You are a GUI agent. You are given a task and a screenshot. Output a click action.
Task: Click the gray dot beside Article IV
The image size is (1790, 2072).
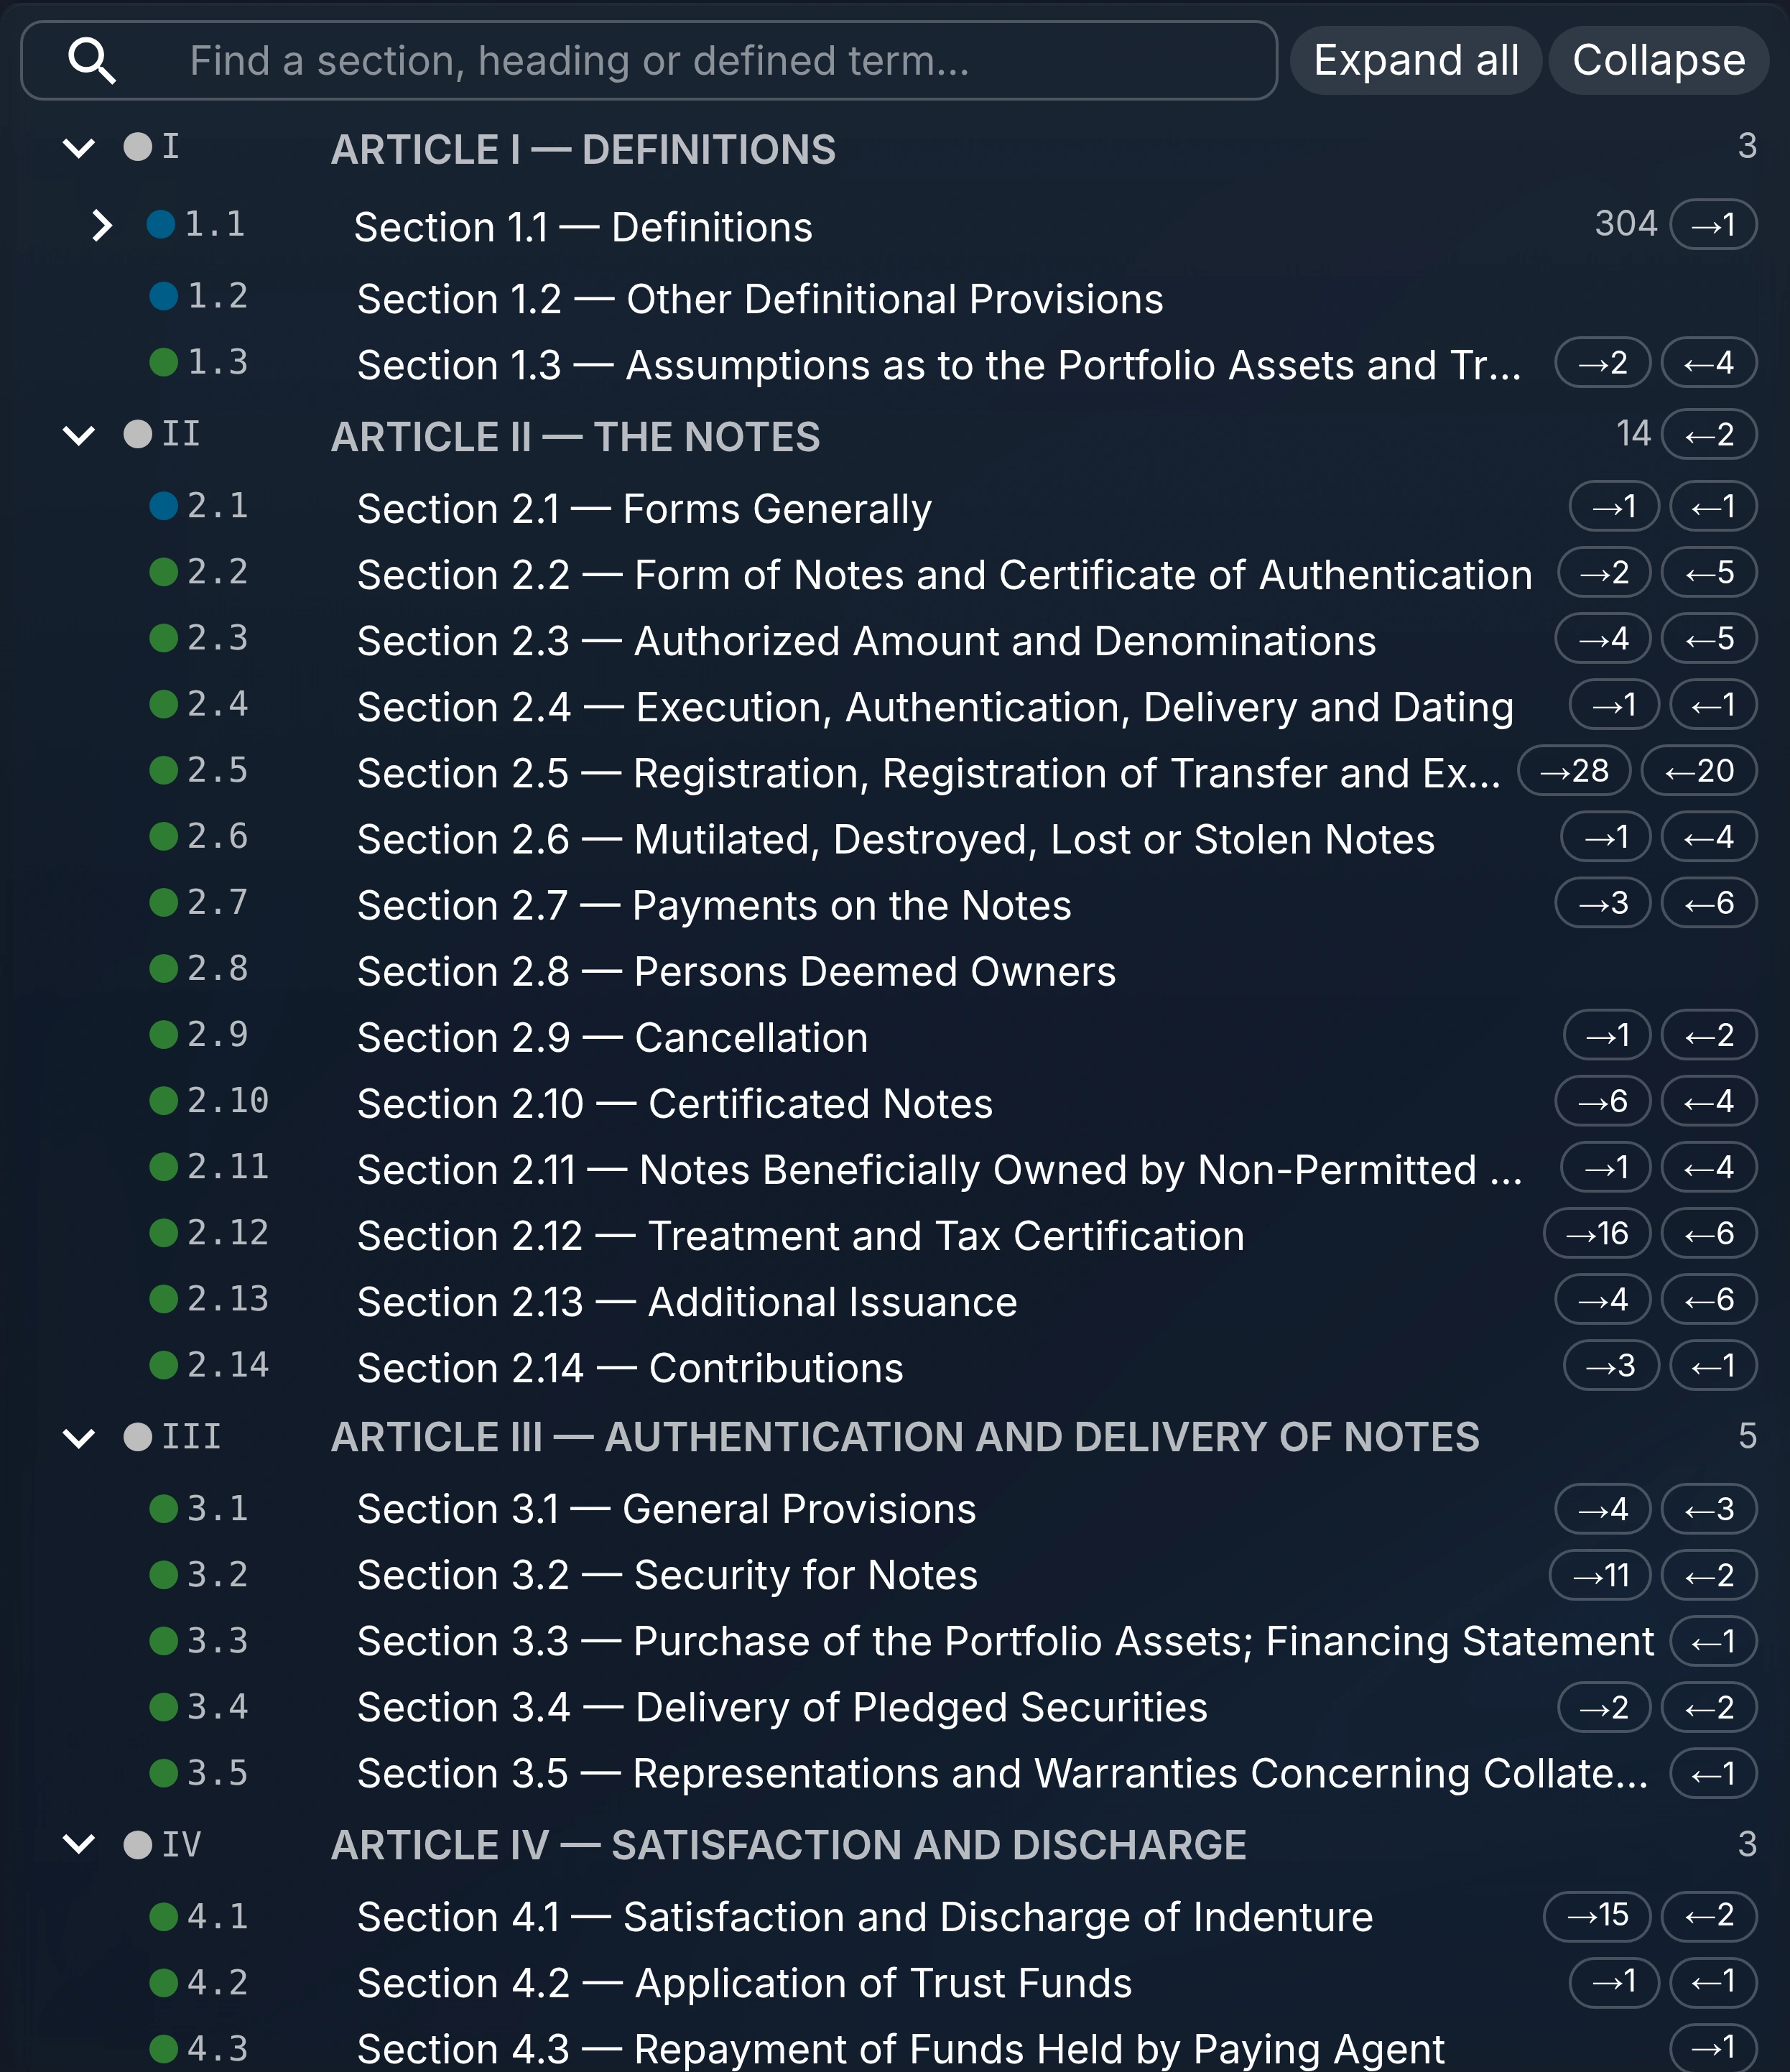(138, 1845)
